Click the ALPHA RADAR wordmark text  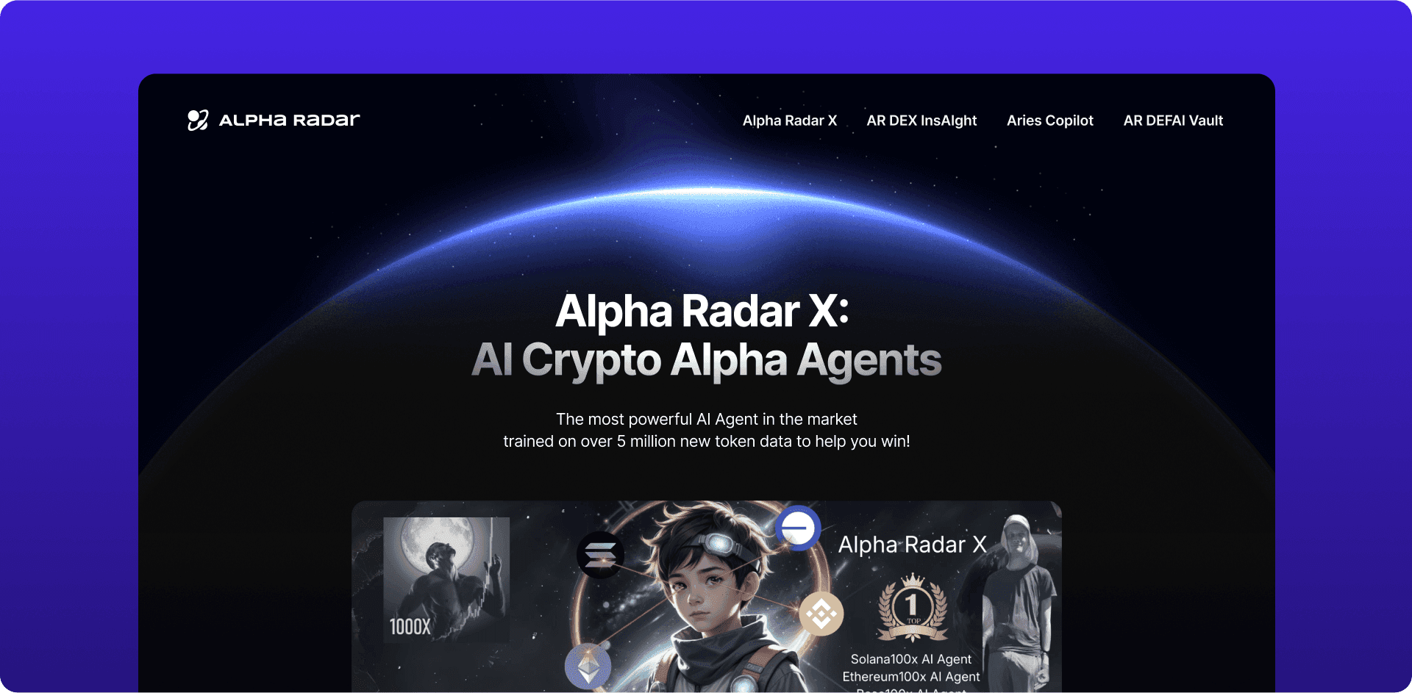290,120
